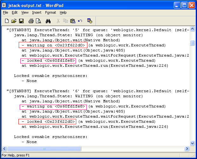The height and width of the screenshot is (159, 197).
Task: Click the horizontal scrollbar thumb
Action: [44, 149]
